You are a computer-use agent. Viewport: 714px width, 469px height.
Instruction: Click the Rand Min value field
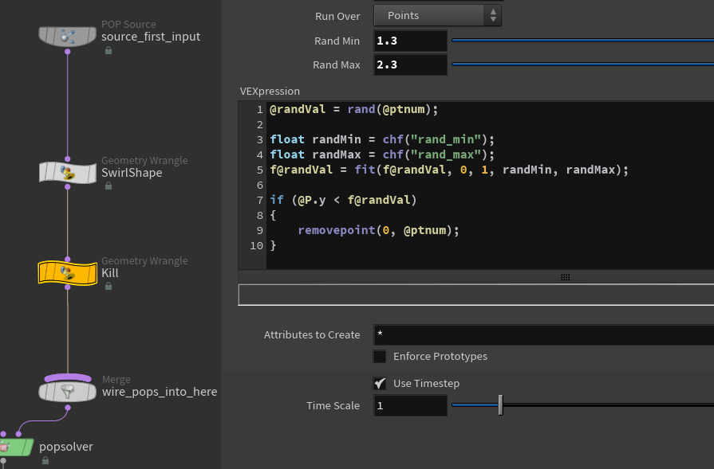coord(410,41)
